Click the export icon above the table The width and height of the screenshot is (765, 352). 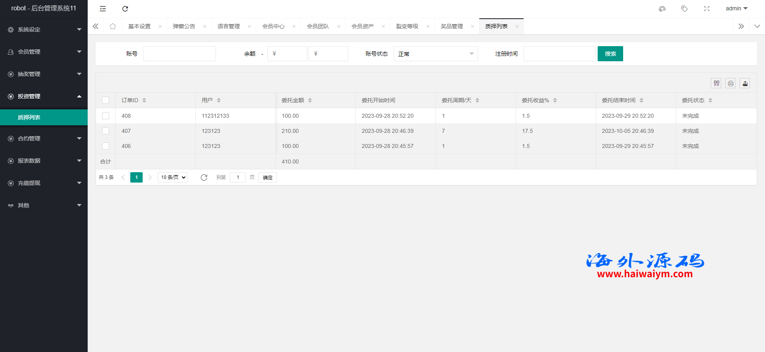pyautogui.click(x=745, y=83)
